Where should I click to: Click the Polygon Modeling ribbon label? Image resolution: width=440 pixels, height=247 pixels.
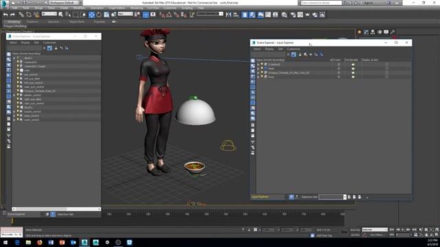click(15, 26)
